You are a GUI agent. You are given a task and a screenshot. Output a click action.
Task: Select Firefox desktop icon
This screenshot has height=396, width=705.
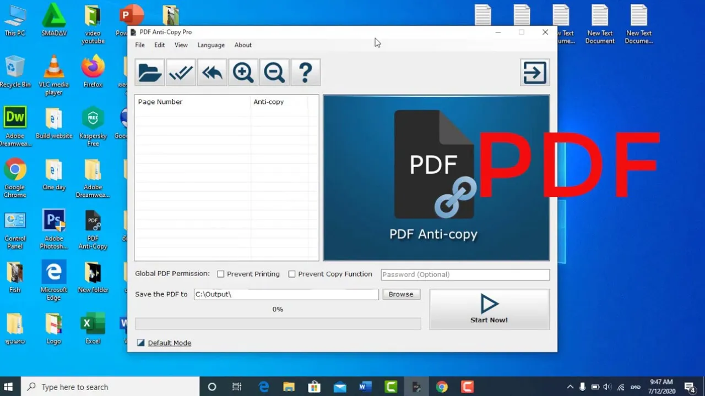point(93,71)
